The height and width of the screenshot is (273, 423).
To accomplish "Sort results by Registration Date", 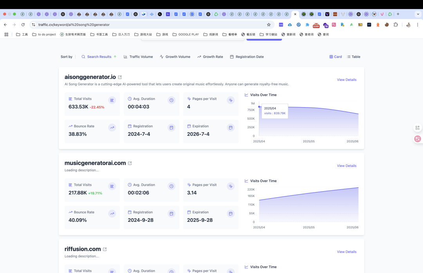I will click(247, 57).
